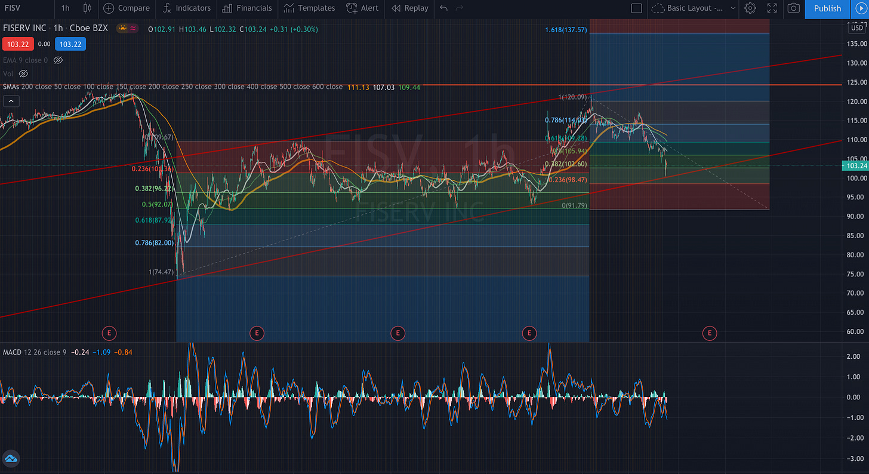Click the Vol legend label
This screenshot has height=474, width=869.
(8, 73)
